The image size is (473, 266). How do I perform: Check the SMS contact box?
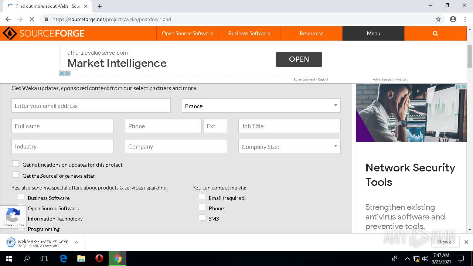tap(202, 218)
